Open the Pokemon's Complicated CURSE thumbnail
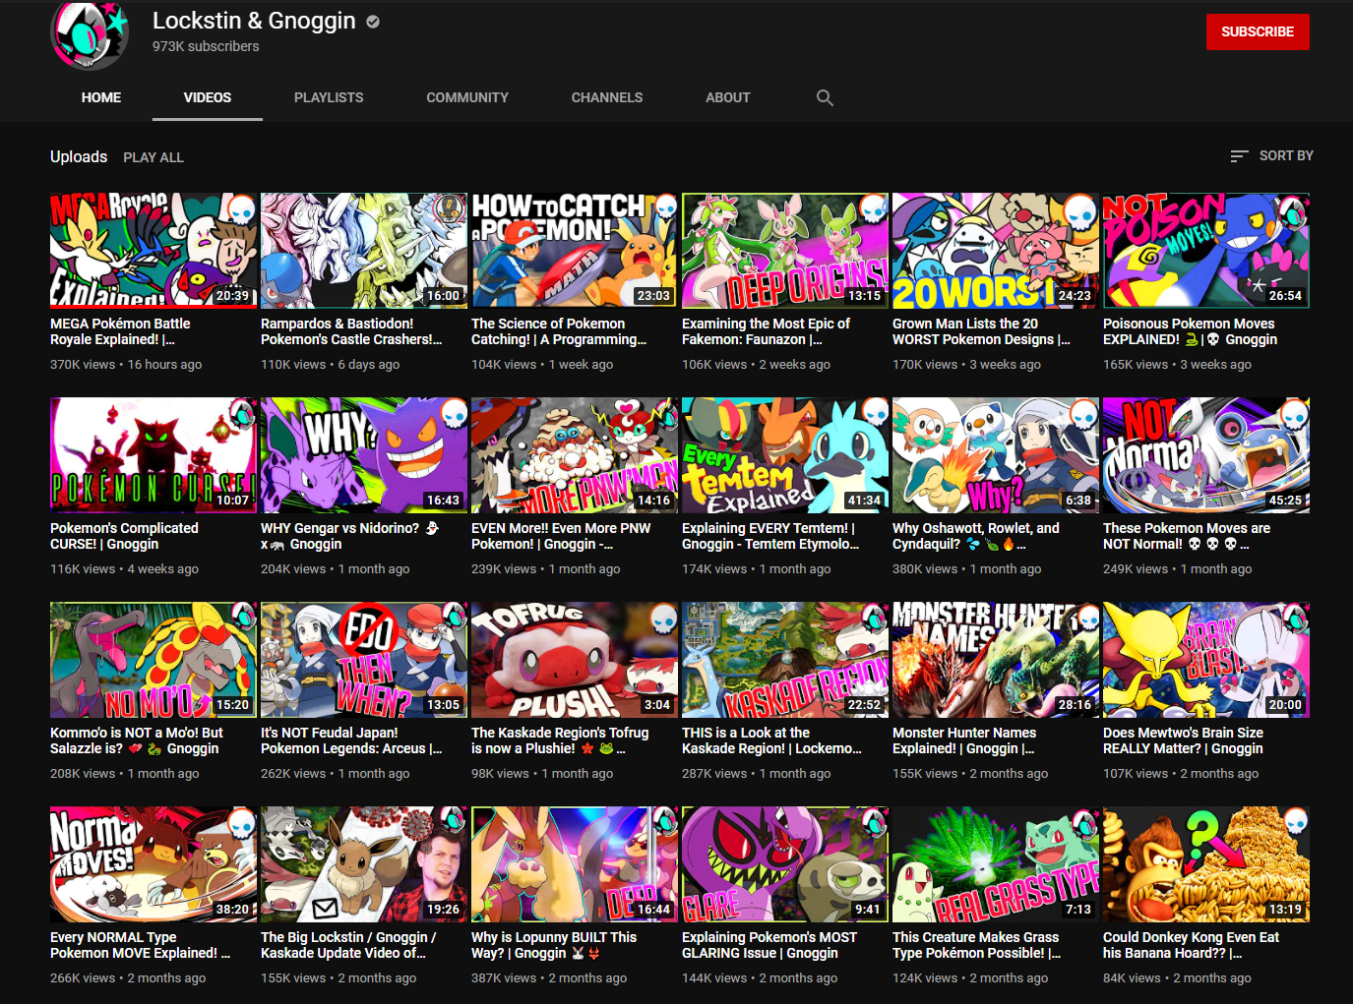Screen dimensions: 1353x1004 pos(154,455)
